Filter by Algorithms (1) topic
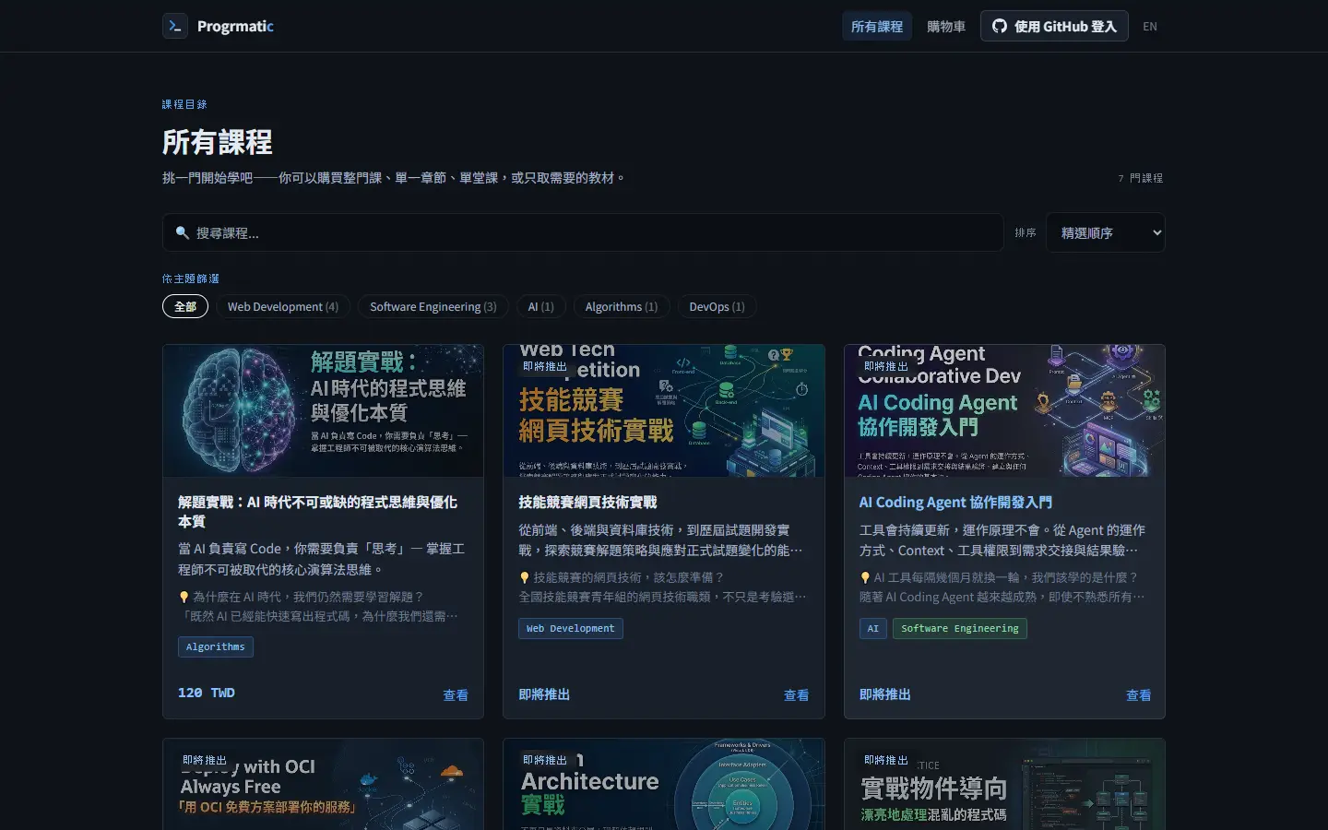Image resolution: width=1328 pixels, height=830 pixels. point(622,306)
